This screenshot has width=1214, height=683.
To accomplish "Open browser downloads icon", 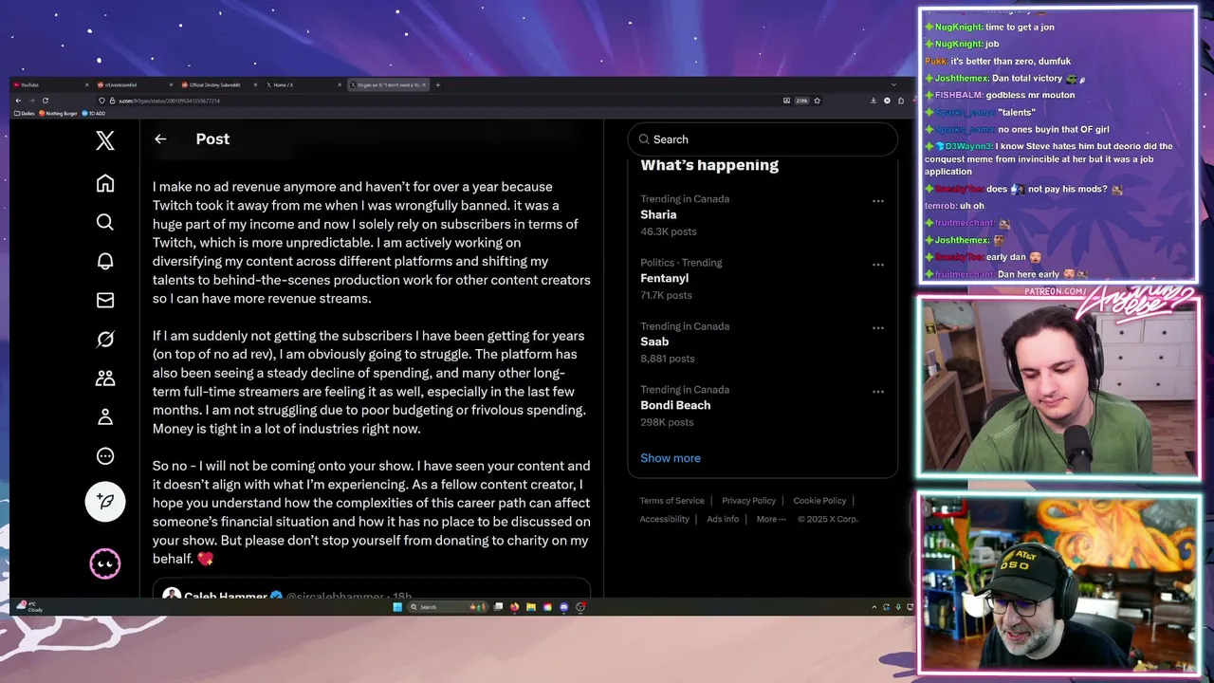I will (x=874, y=101).
